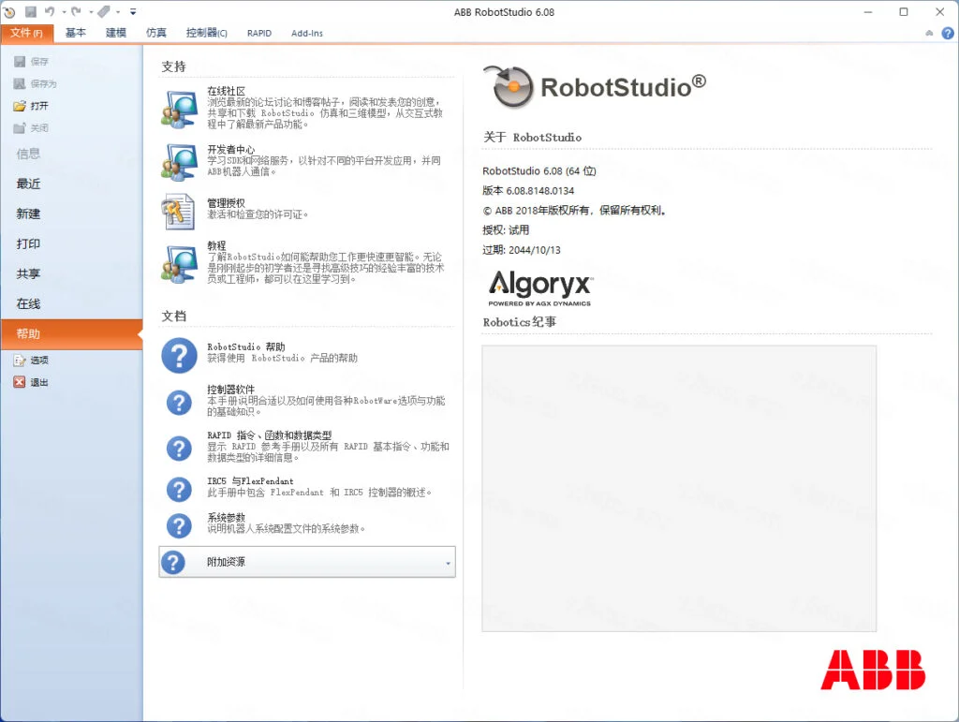This screenshot has width=959, height=722.
Task: Open the 文件 (File) tab
Action: point(27,33)
